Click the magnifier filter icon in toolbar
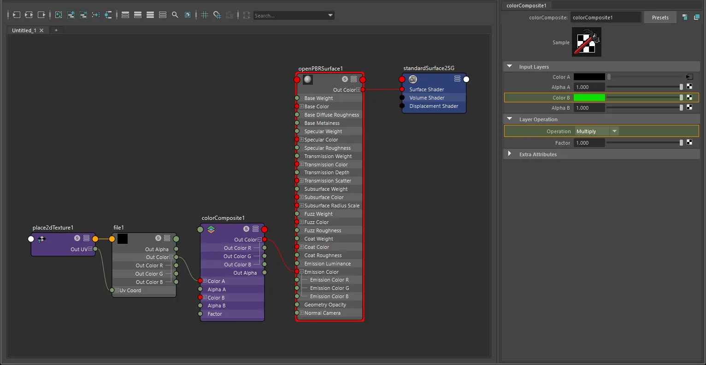The image size is (706, 365). 175,15
